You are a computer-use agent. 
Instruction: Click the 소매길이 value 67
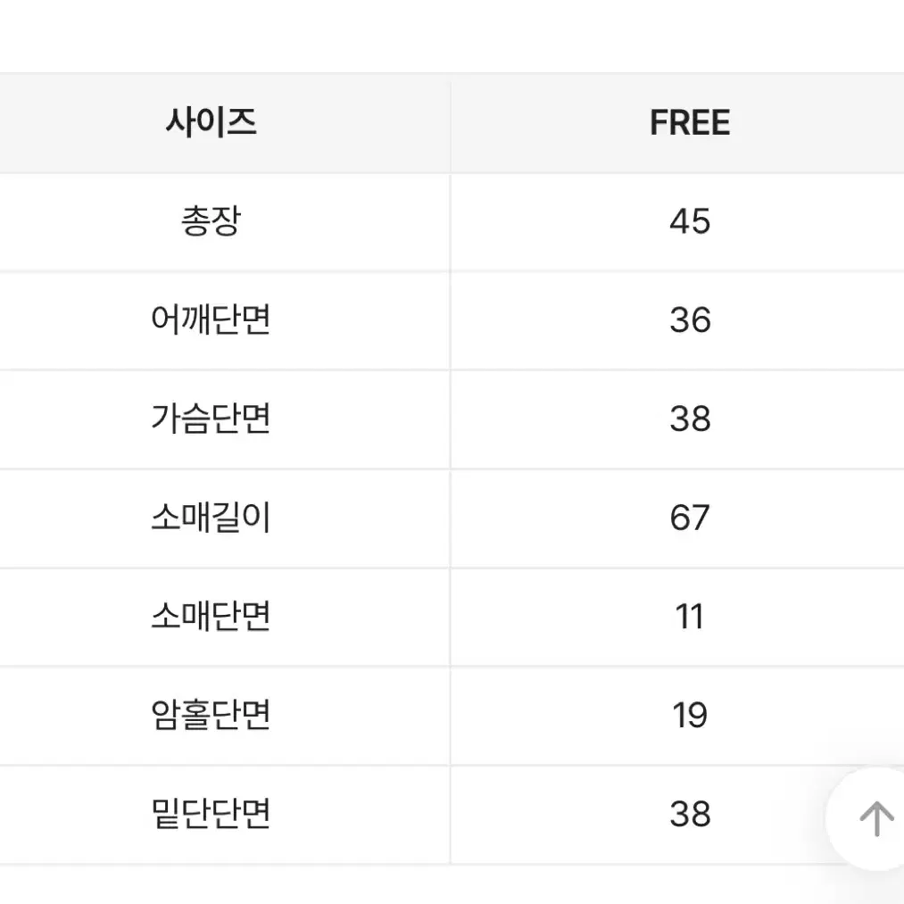coord(690,518)
